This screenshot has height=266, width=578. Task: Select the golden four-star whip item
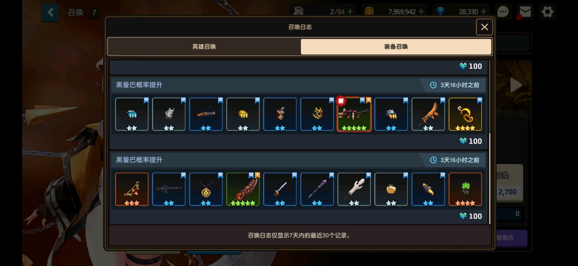pyautogui.click(x=465, y=114)
